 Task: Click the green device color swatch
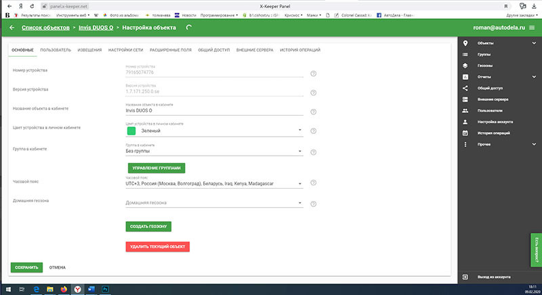point(131,131)
